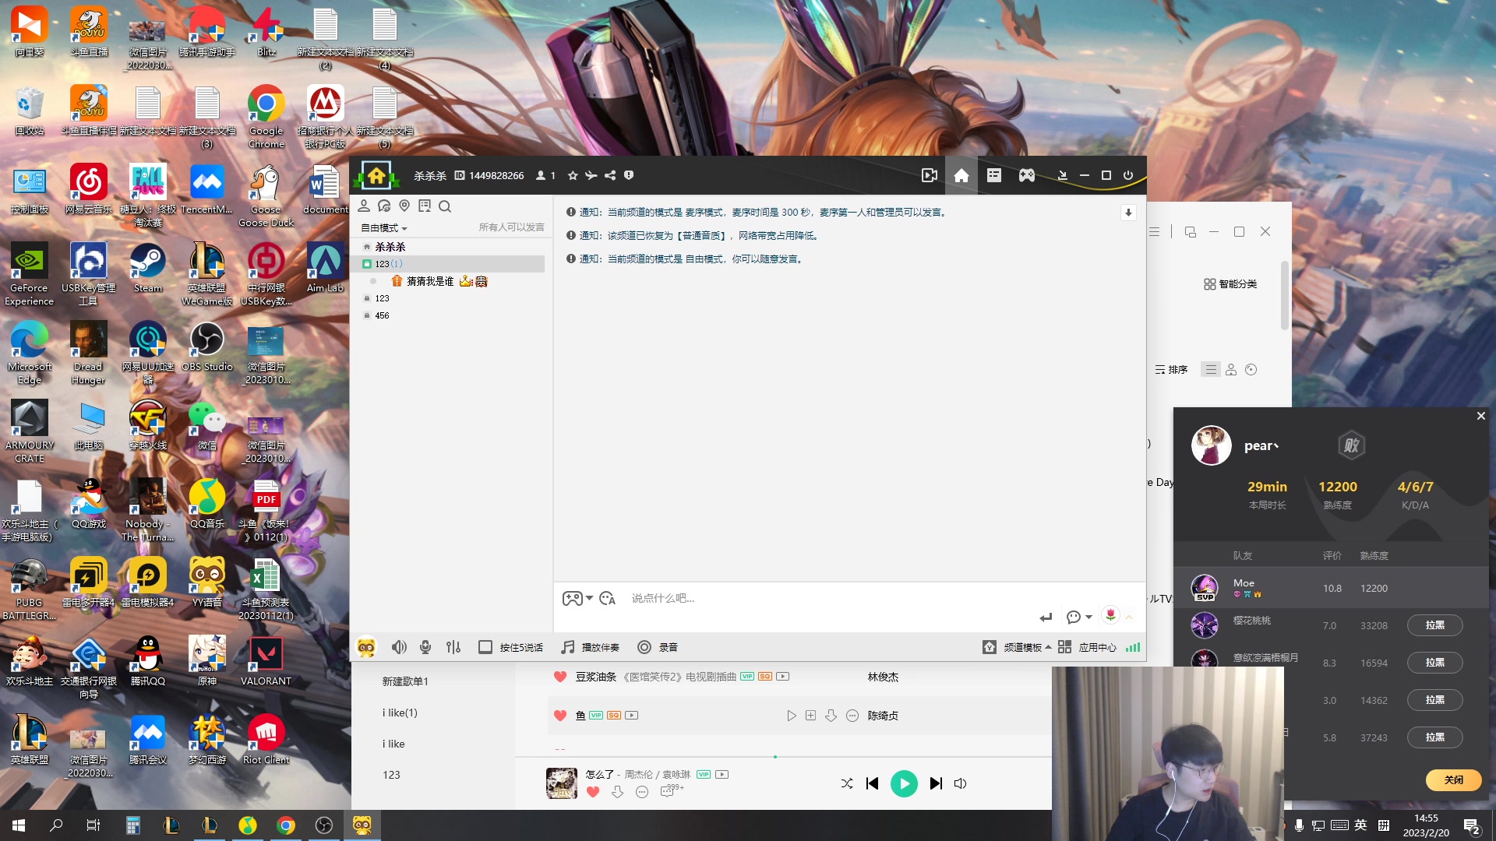This screenshot has height=841, width=1496.
Task: Open 智能分类 smart category in back window
Action: 1230,284
